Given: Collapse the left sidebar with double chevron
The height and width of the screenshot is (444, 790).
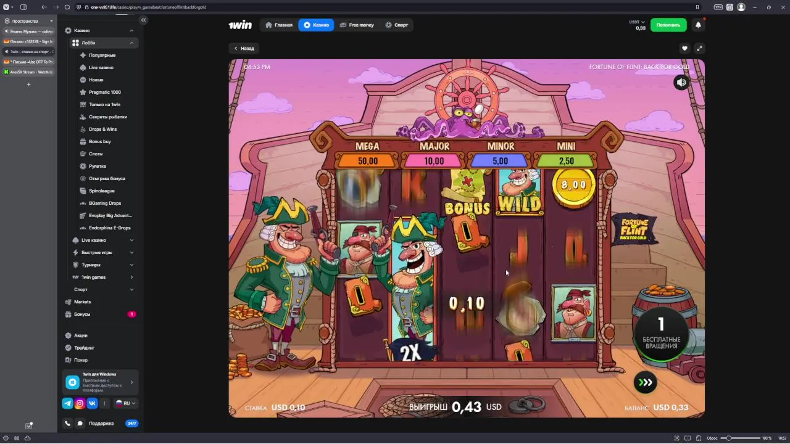Looking at the screenshot, I should 143,20.
